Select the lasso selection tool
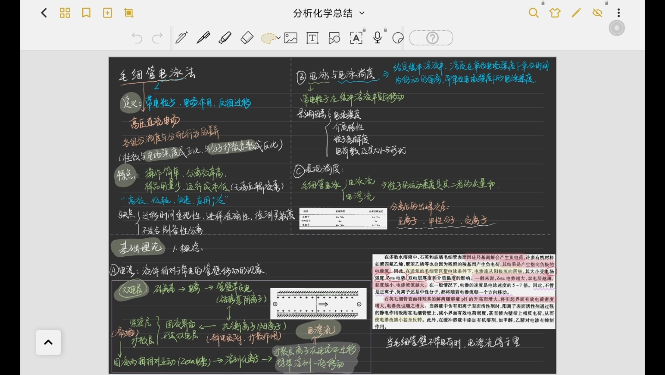The image size is (665, 375). [x=268, y=38]
